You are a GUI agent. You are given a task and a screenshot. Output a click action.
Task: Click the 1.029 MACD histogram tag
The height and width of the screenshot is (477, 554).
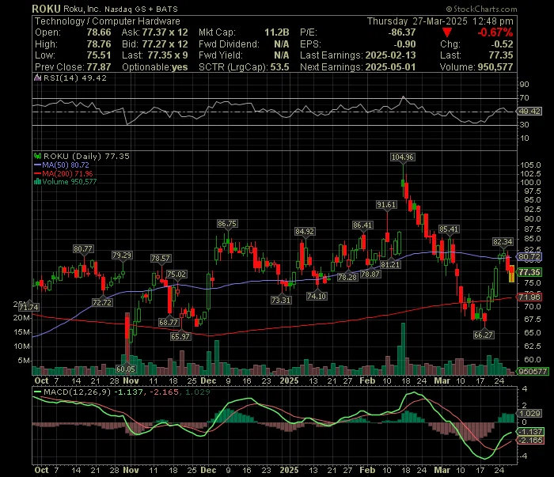[529, 414]
